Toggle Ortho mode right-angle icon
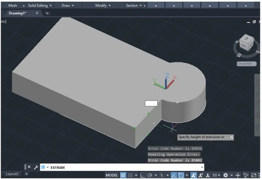The image size is (262, 179). (142, 175)
